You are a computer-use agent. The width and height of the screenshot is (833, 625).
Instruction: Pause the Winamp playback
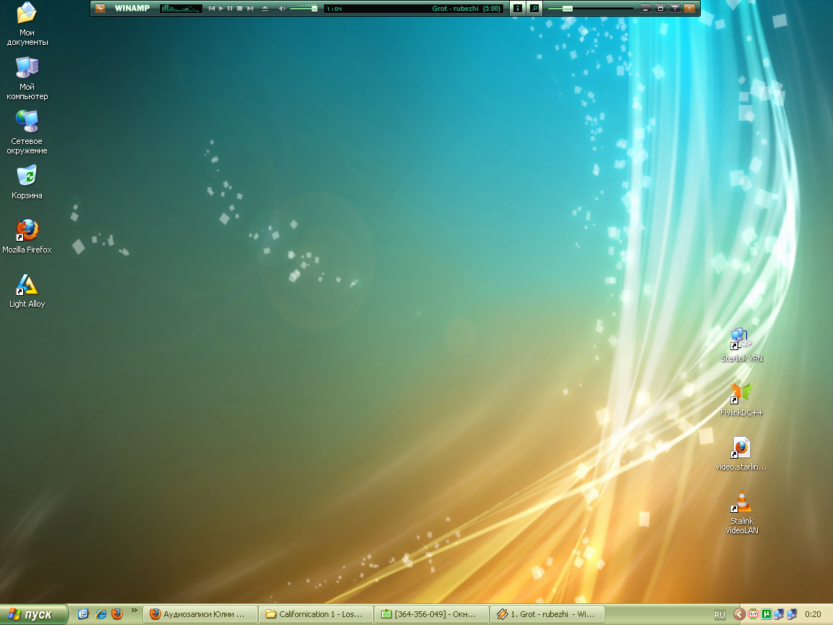point(230,9)
